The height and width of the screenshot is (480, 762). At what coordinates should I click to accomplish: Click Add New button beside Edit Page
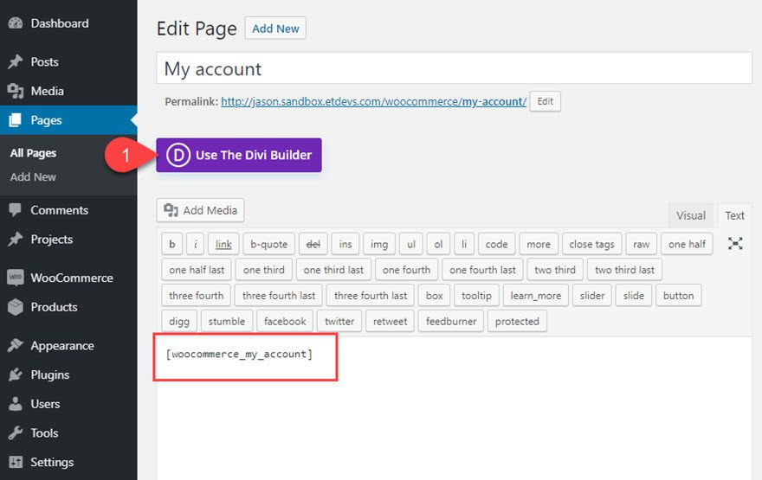point(275,29)
